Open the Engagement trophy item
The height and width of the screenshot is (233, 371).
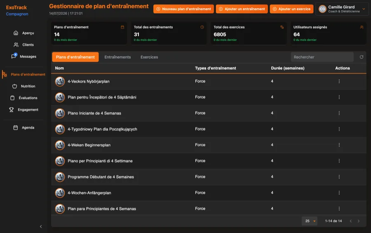[23, 110]
